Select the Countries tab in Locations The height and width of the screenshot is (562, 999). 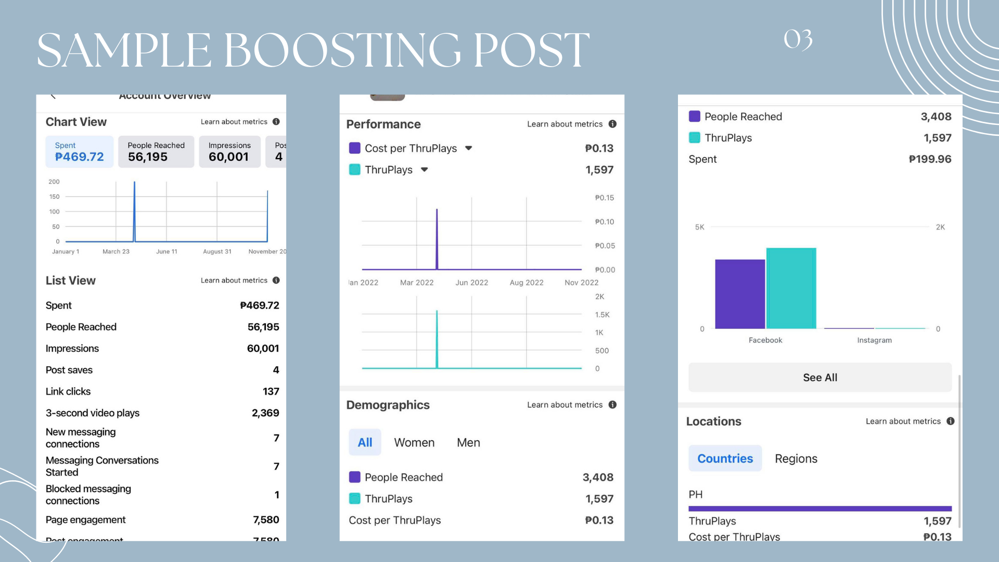pos(725,459)
